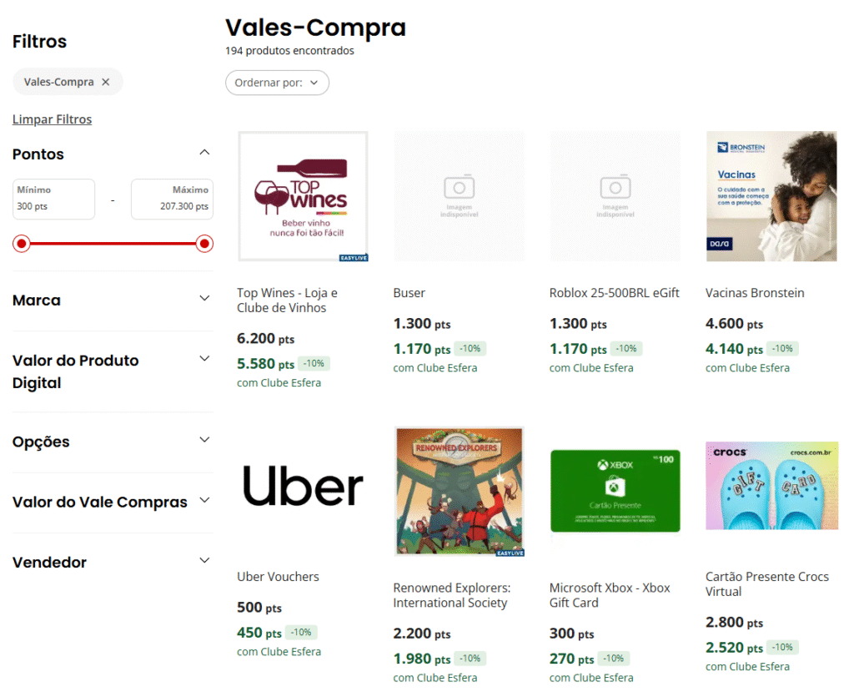Expand the Marca filter section

click(x=204, y=299)
